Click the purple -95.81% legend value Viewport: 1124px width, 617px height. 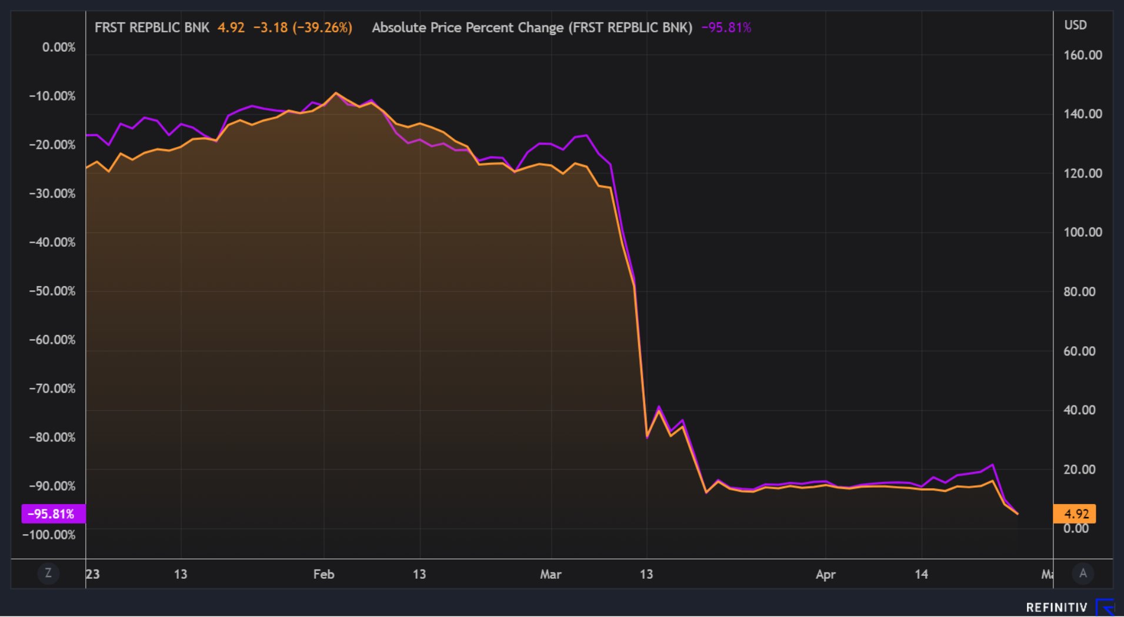pyautogui.click(x=726, y=28)
